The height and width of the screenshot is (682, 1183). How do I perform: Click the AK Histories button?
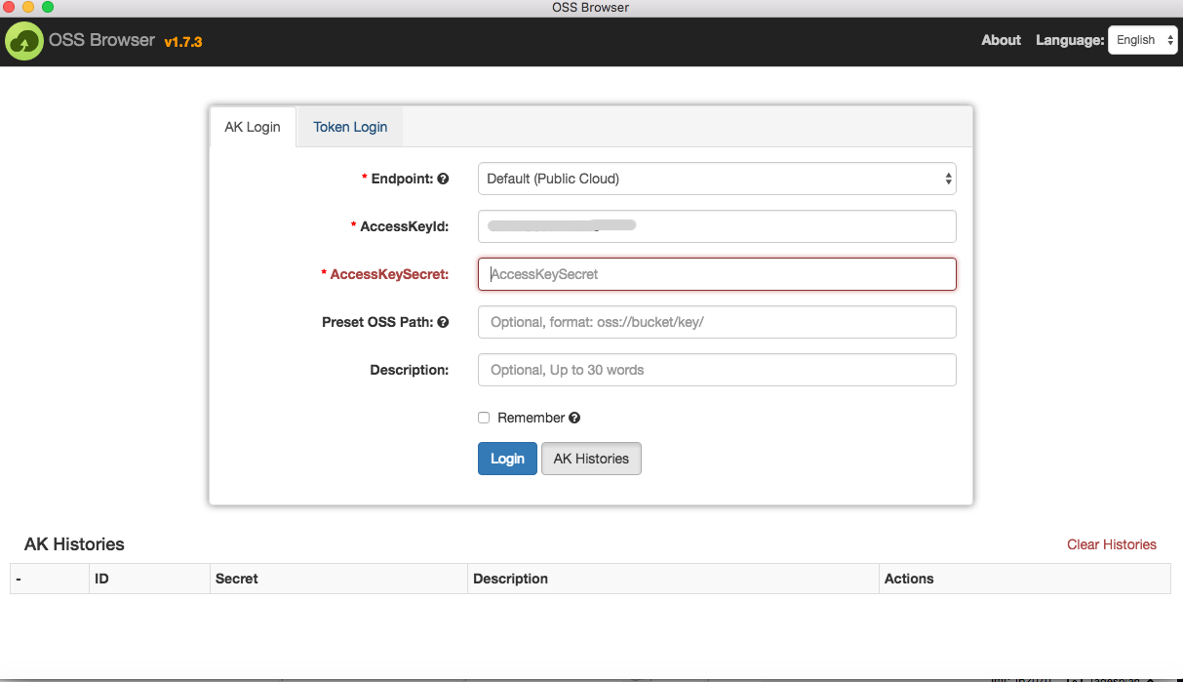[x=591, y=459]
